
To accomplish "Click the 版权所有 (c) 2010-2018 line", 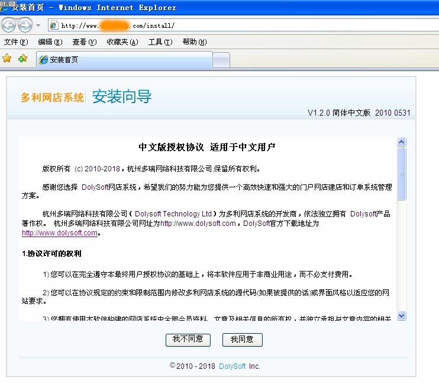I will coord(151,168).
